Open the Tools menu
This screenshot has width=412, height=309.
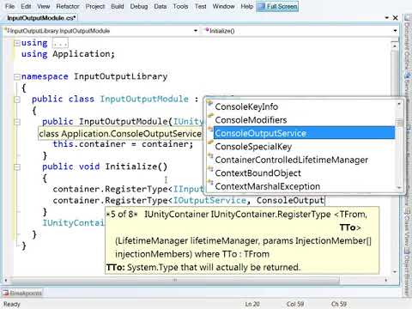coord(180,6)
